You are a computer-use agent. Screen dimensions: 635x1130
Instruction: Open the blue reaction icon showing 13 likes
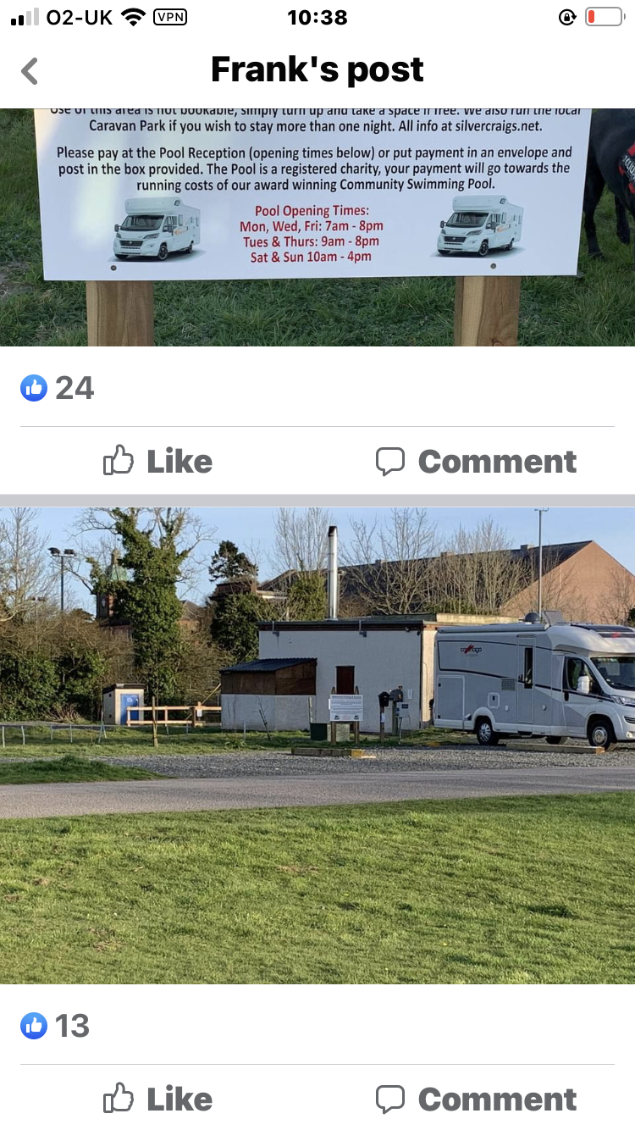(34, 1026)
